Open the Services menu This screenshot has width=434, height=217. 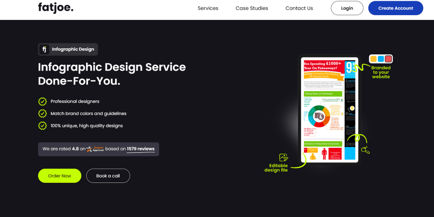pos(208,8)
